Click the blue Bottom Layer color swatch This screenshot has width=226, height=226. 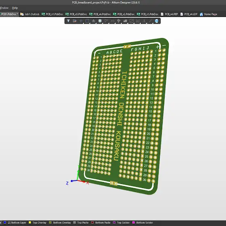(5, 222)
